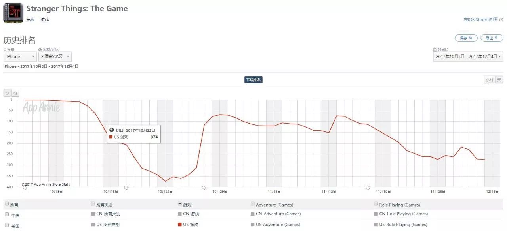
Task: Click the red US-游戏 series swatch
Action: [180, 225]
